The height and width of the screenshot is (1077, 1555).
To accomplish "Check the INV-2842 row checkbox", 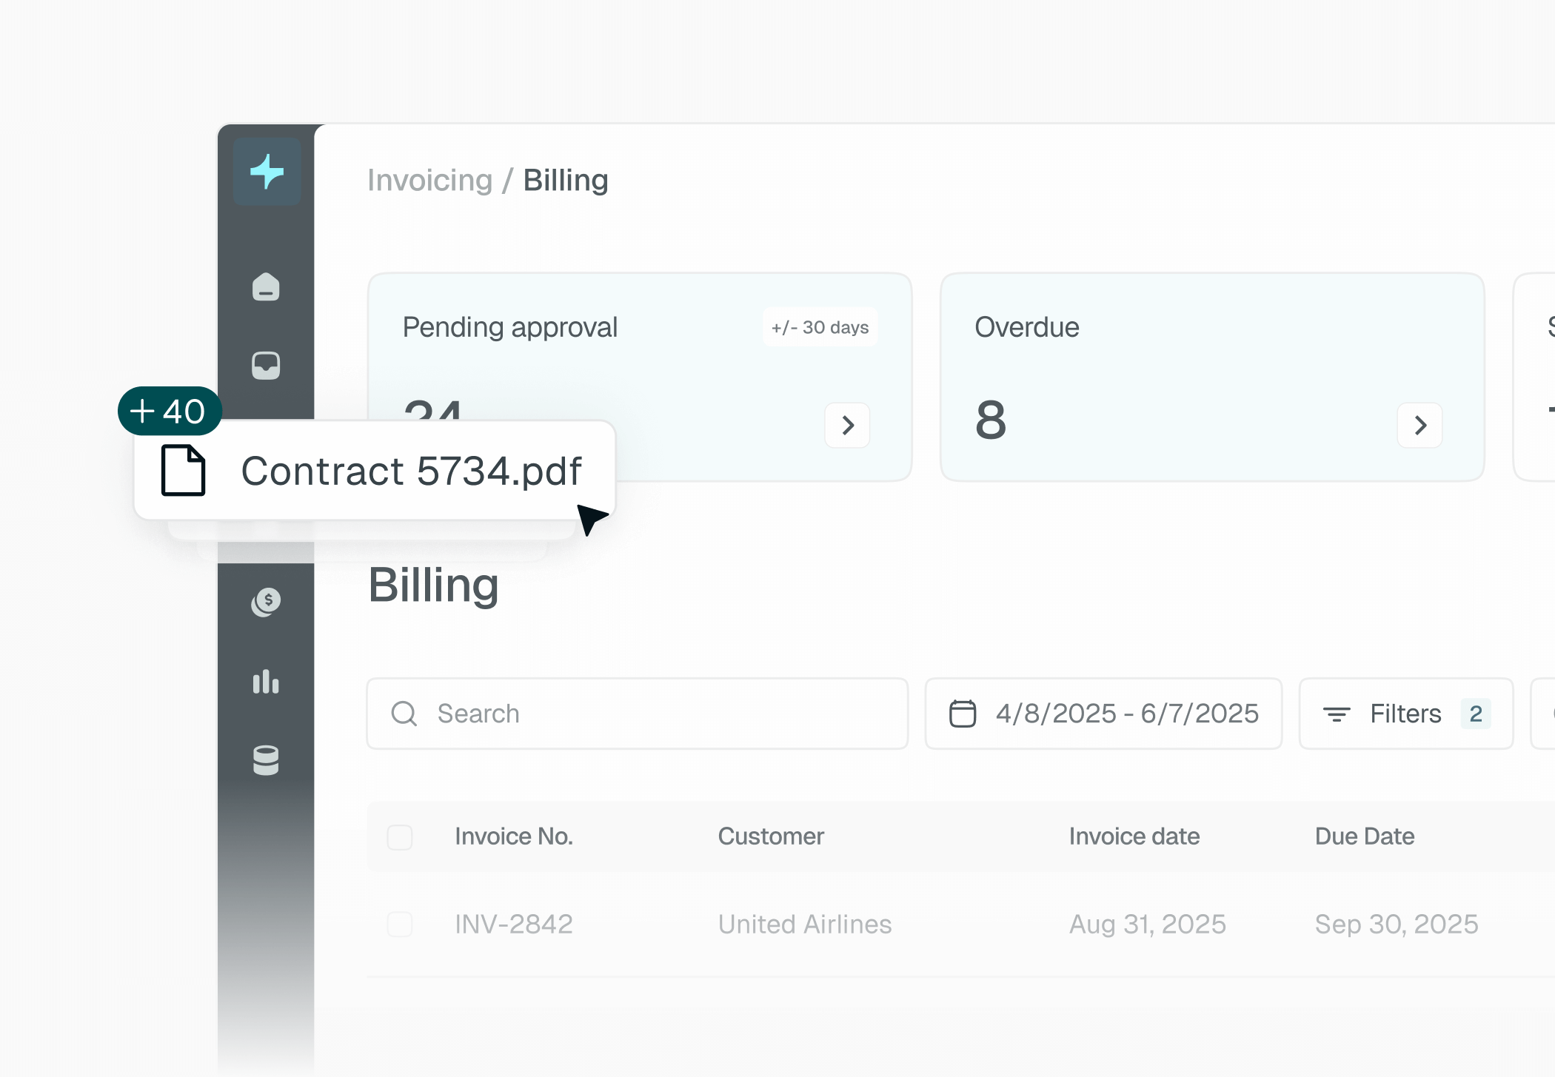I will click(400, 924).
